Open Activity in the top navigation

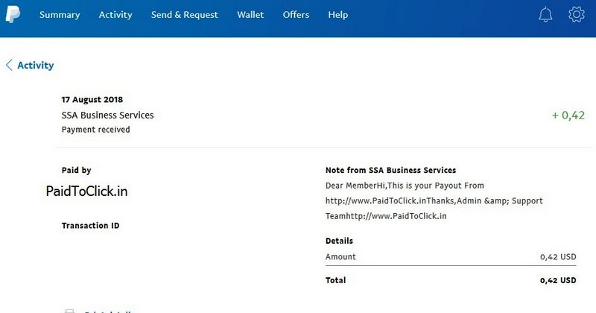pyautogui.click(x=115, y=15)
